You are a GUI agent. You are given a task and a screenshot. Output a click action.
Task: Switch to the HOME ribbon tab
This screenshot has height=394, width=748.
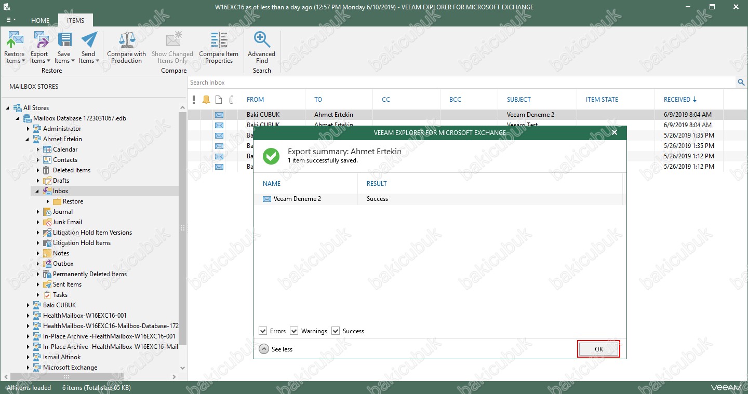pyautogui.click(x=40, y=21)
